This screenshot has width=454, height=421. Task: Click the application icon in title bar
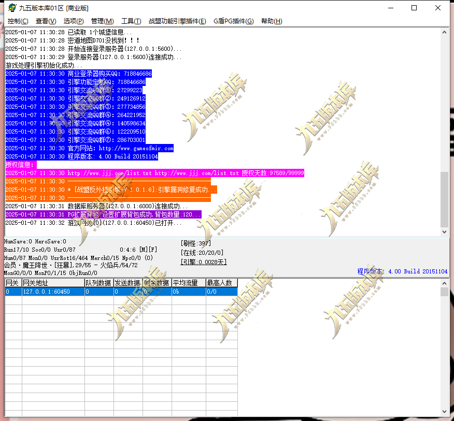pos(12,8)
